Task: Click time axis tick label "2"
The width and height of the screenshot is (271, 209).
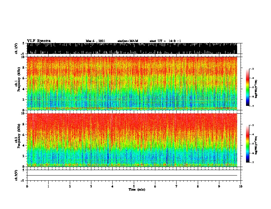Action: coord(70,186)
